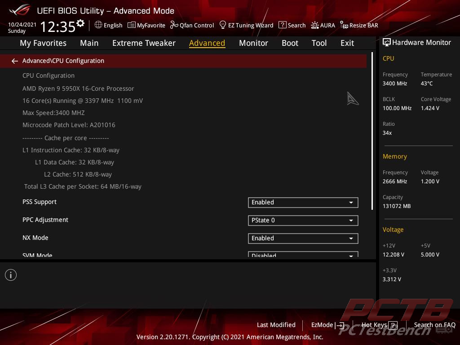Viewport: 460px width, 345px height.
Task: Click the globe language icon
Action: [98, 25]
